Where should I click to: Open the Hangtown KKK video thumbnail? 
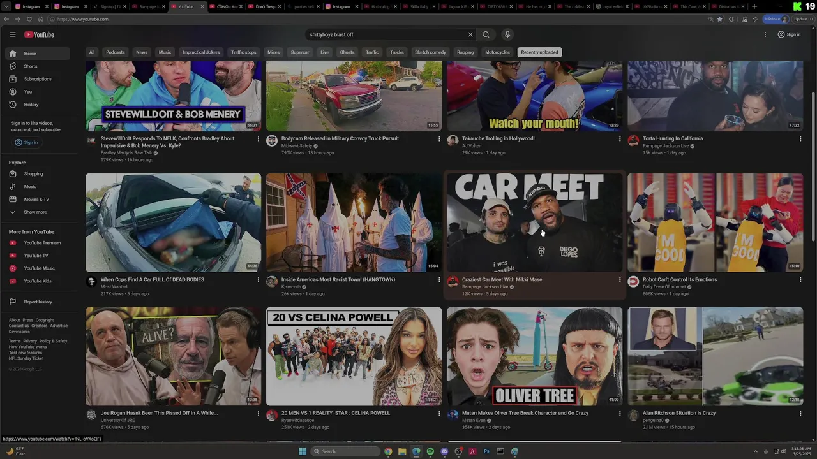[x=354, y=222]
